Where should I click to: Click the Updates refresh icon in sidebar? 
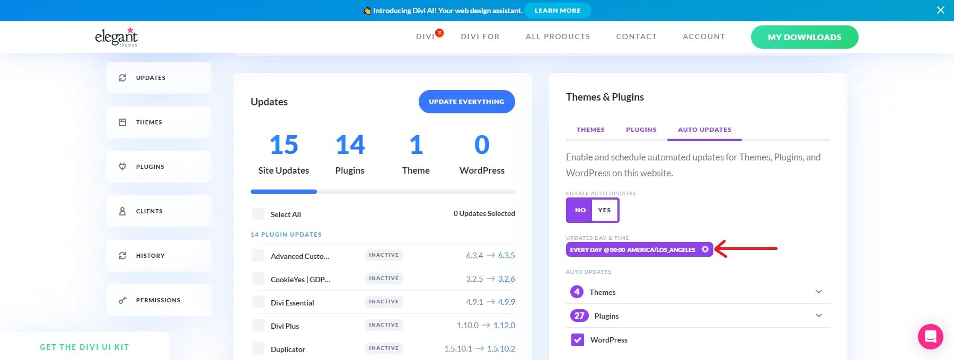pos(122,78)
